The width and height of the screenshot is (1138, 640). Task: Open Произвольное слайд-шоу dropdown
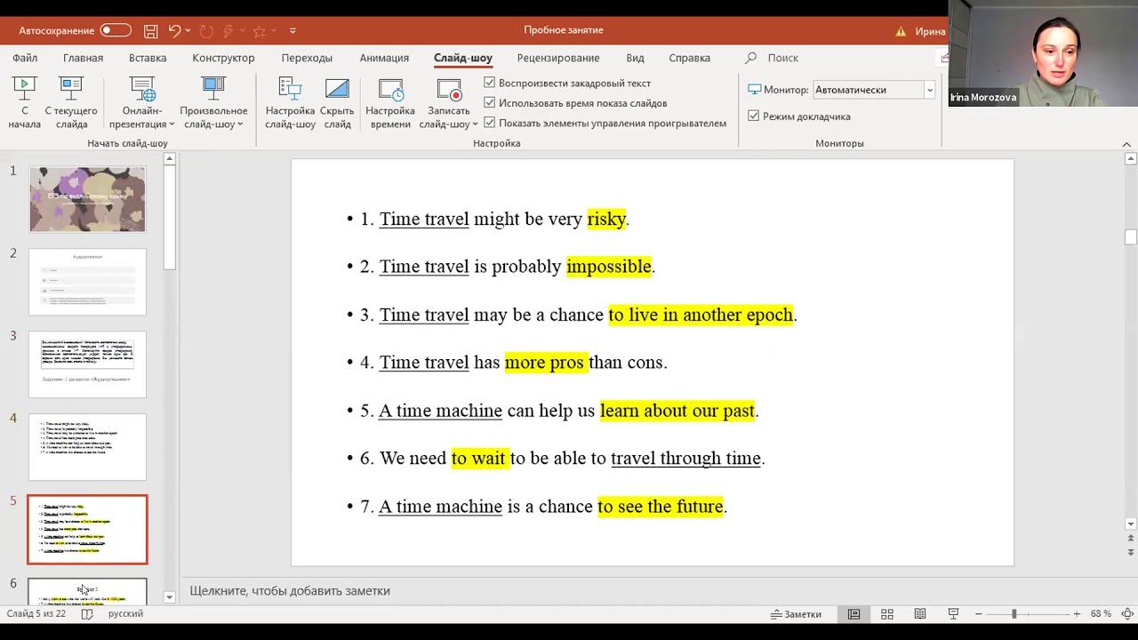[213, 103]
